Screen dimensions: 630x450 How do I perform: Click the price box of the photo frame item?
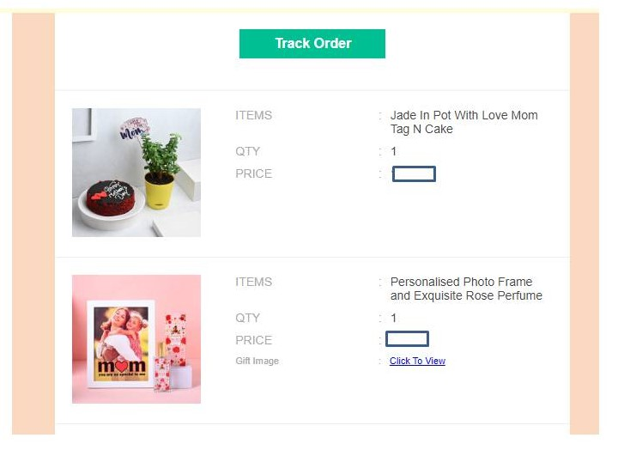[407, 339]
